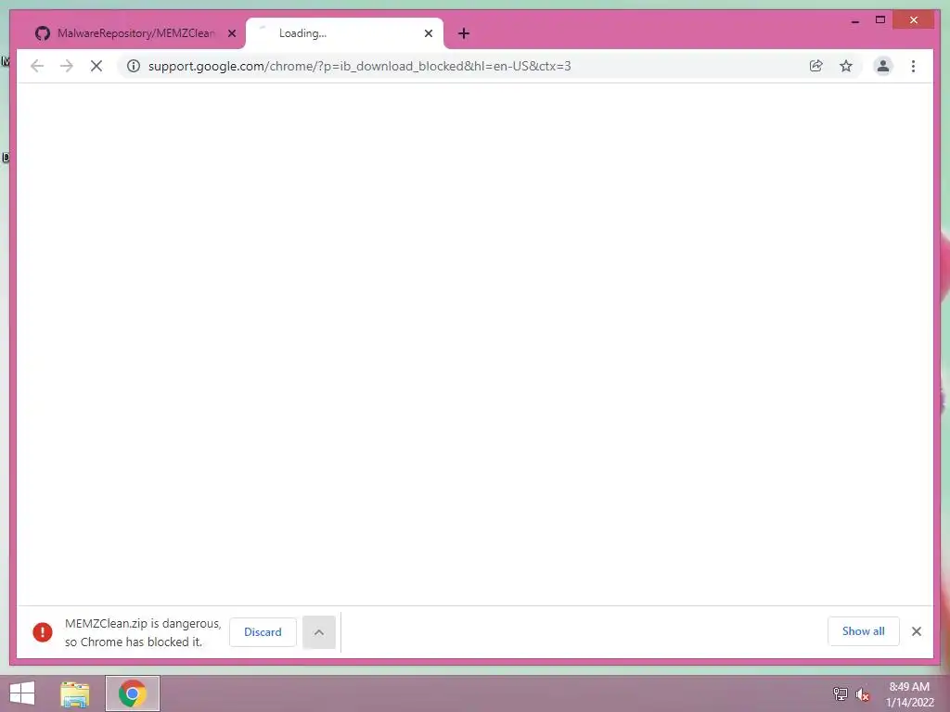
Task: View site information icon in address bar
Action: (134, 66)
